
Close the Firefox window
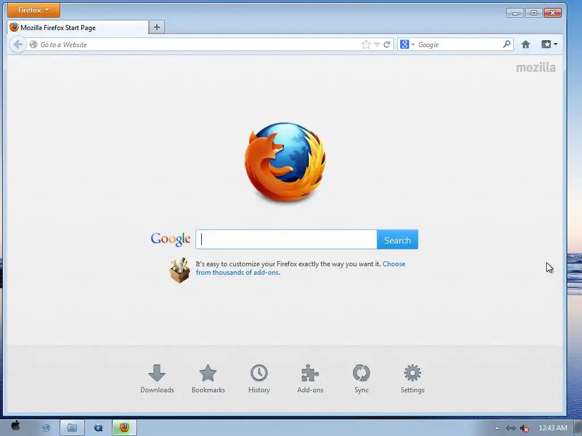click(x=552, y=13)
